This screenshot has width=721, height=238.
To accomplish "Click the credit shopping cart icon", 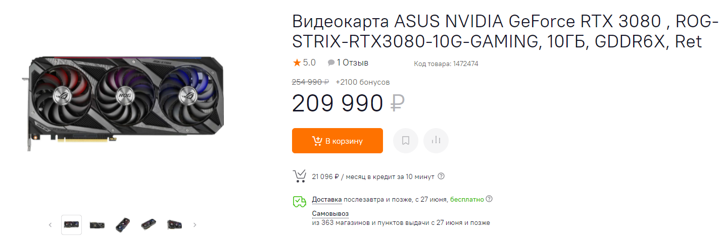I will coord(300,176).
